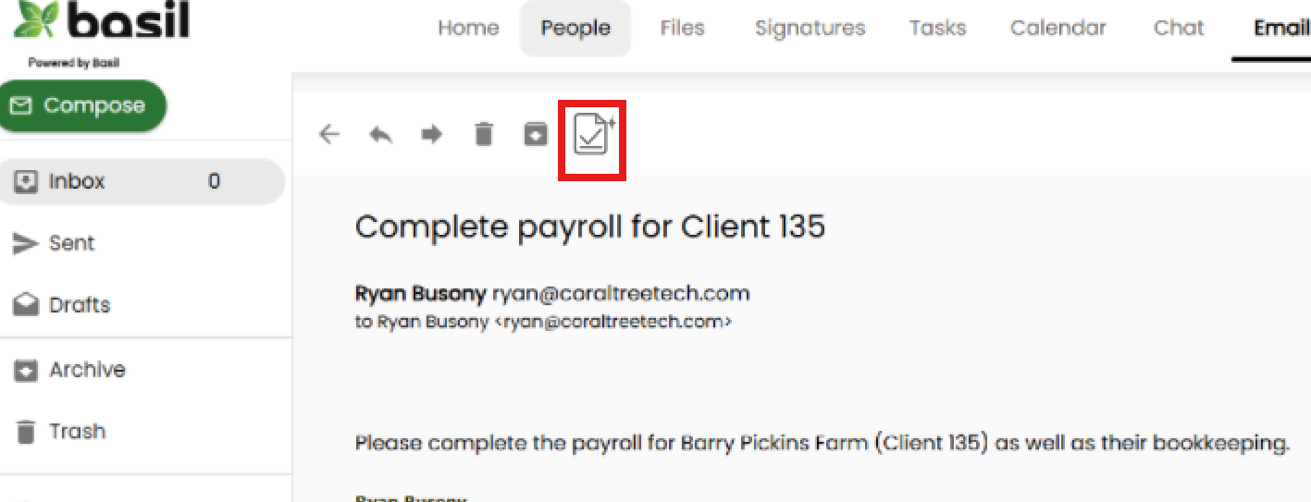This screenshot has width=1311, height=502.
Task: Navigate to the Signatures tab
Action: (x=810, y=28)
